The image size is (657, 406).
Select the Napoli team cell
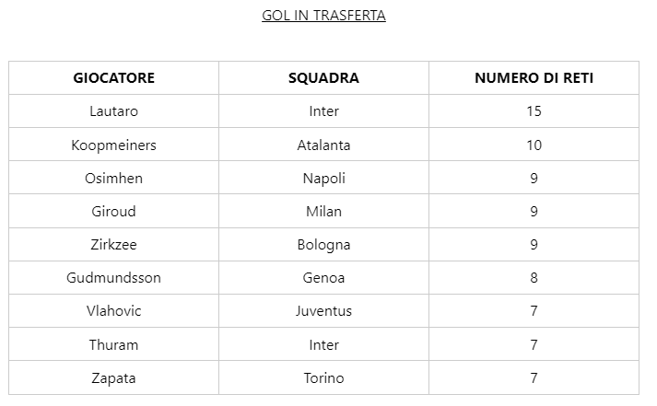323,178
